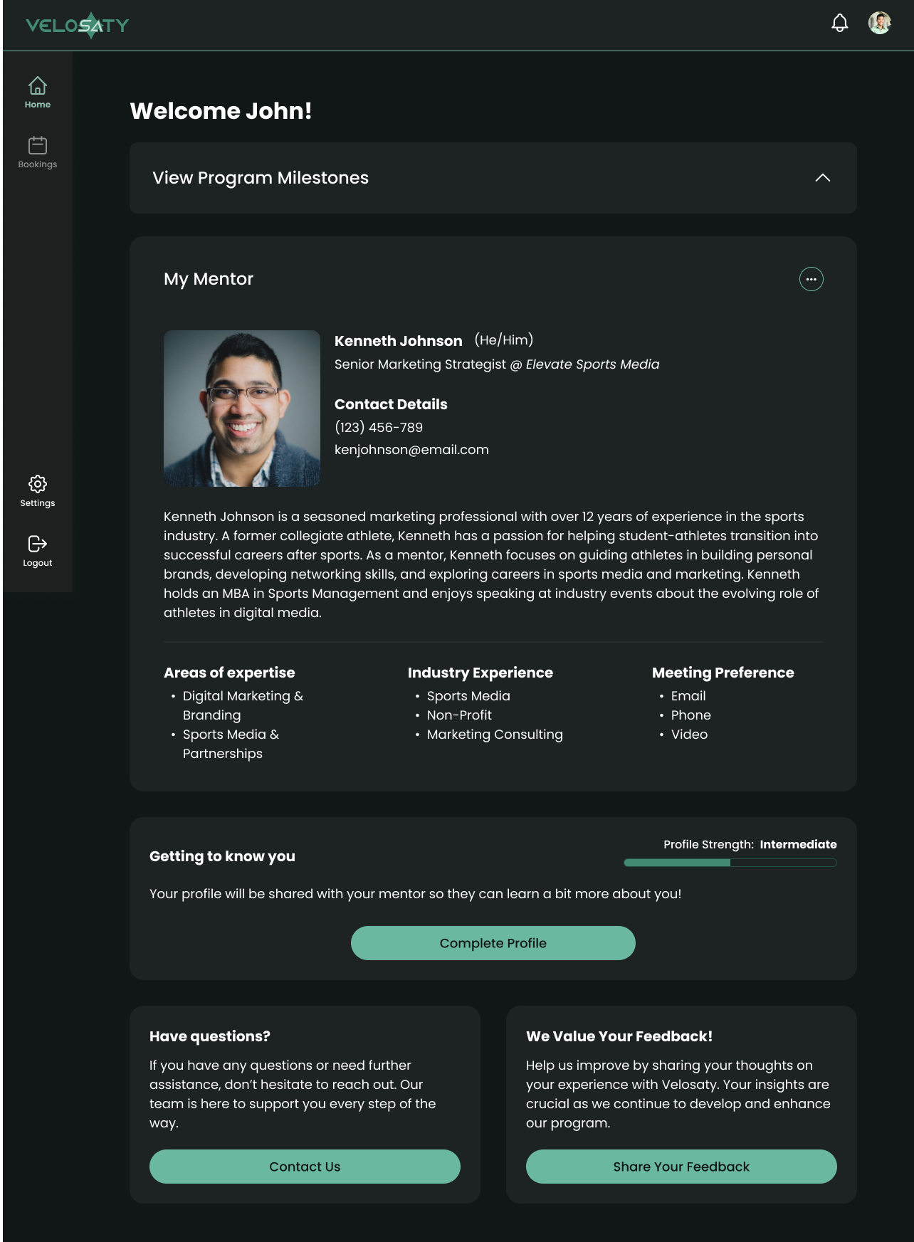Collapse View Program Milestones chevron
This screenshot has width=914, height=1242.
click(823, 178)
